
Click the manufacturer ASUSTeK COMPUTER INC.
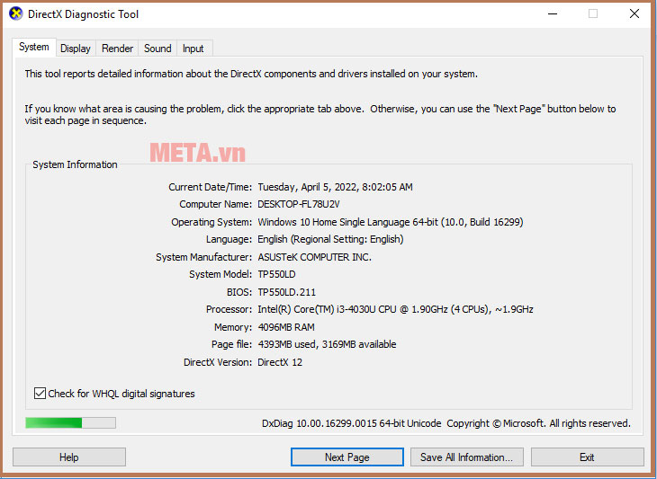click(314, 257)
